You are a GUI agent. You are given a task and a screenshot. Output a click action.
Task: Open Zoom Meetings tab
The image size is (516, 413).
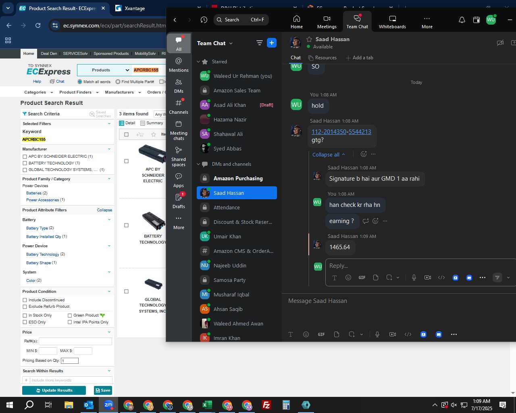327,22
